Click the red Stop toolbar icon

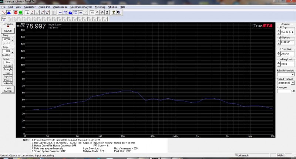click(16, 13)
